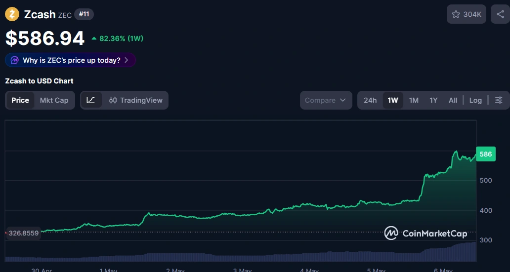Switch to the Mkt Cap tab

point(54,100)
